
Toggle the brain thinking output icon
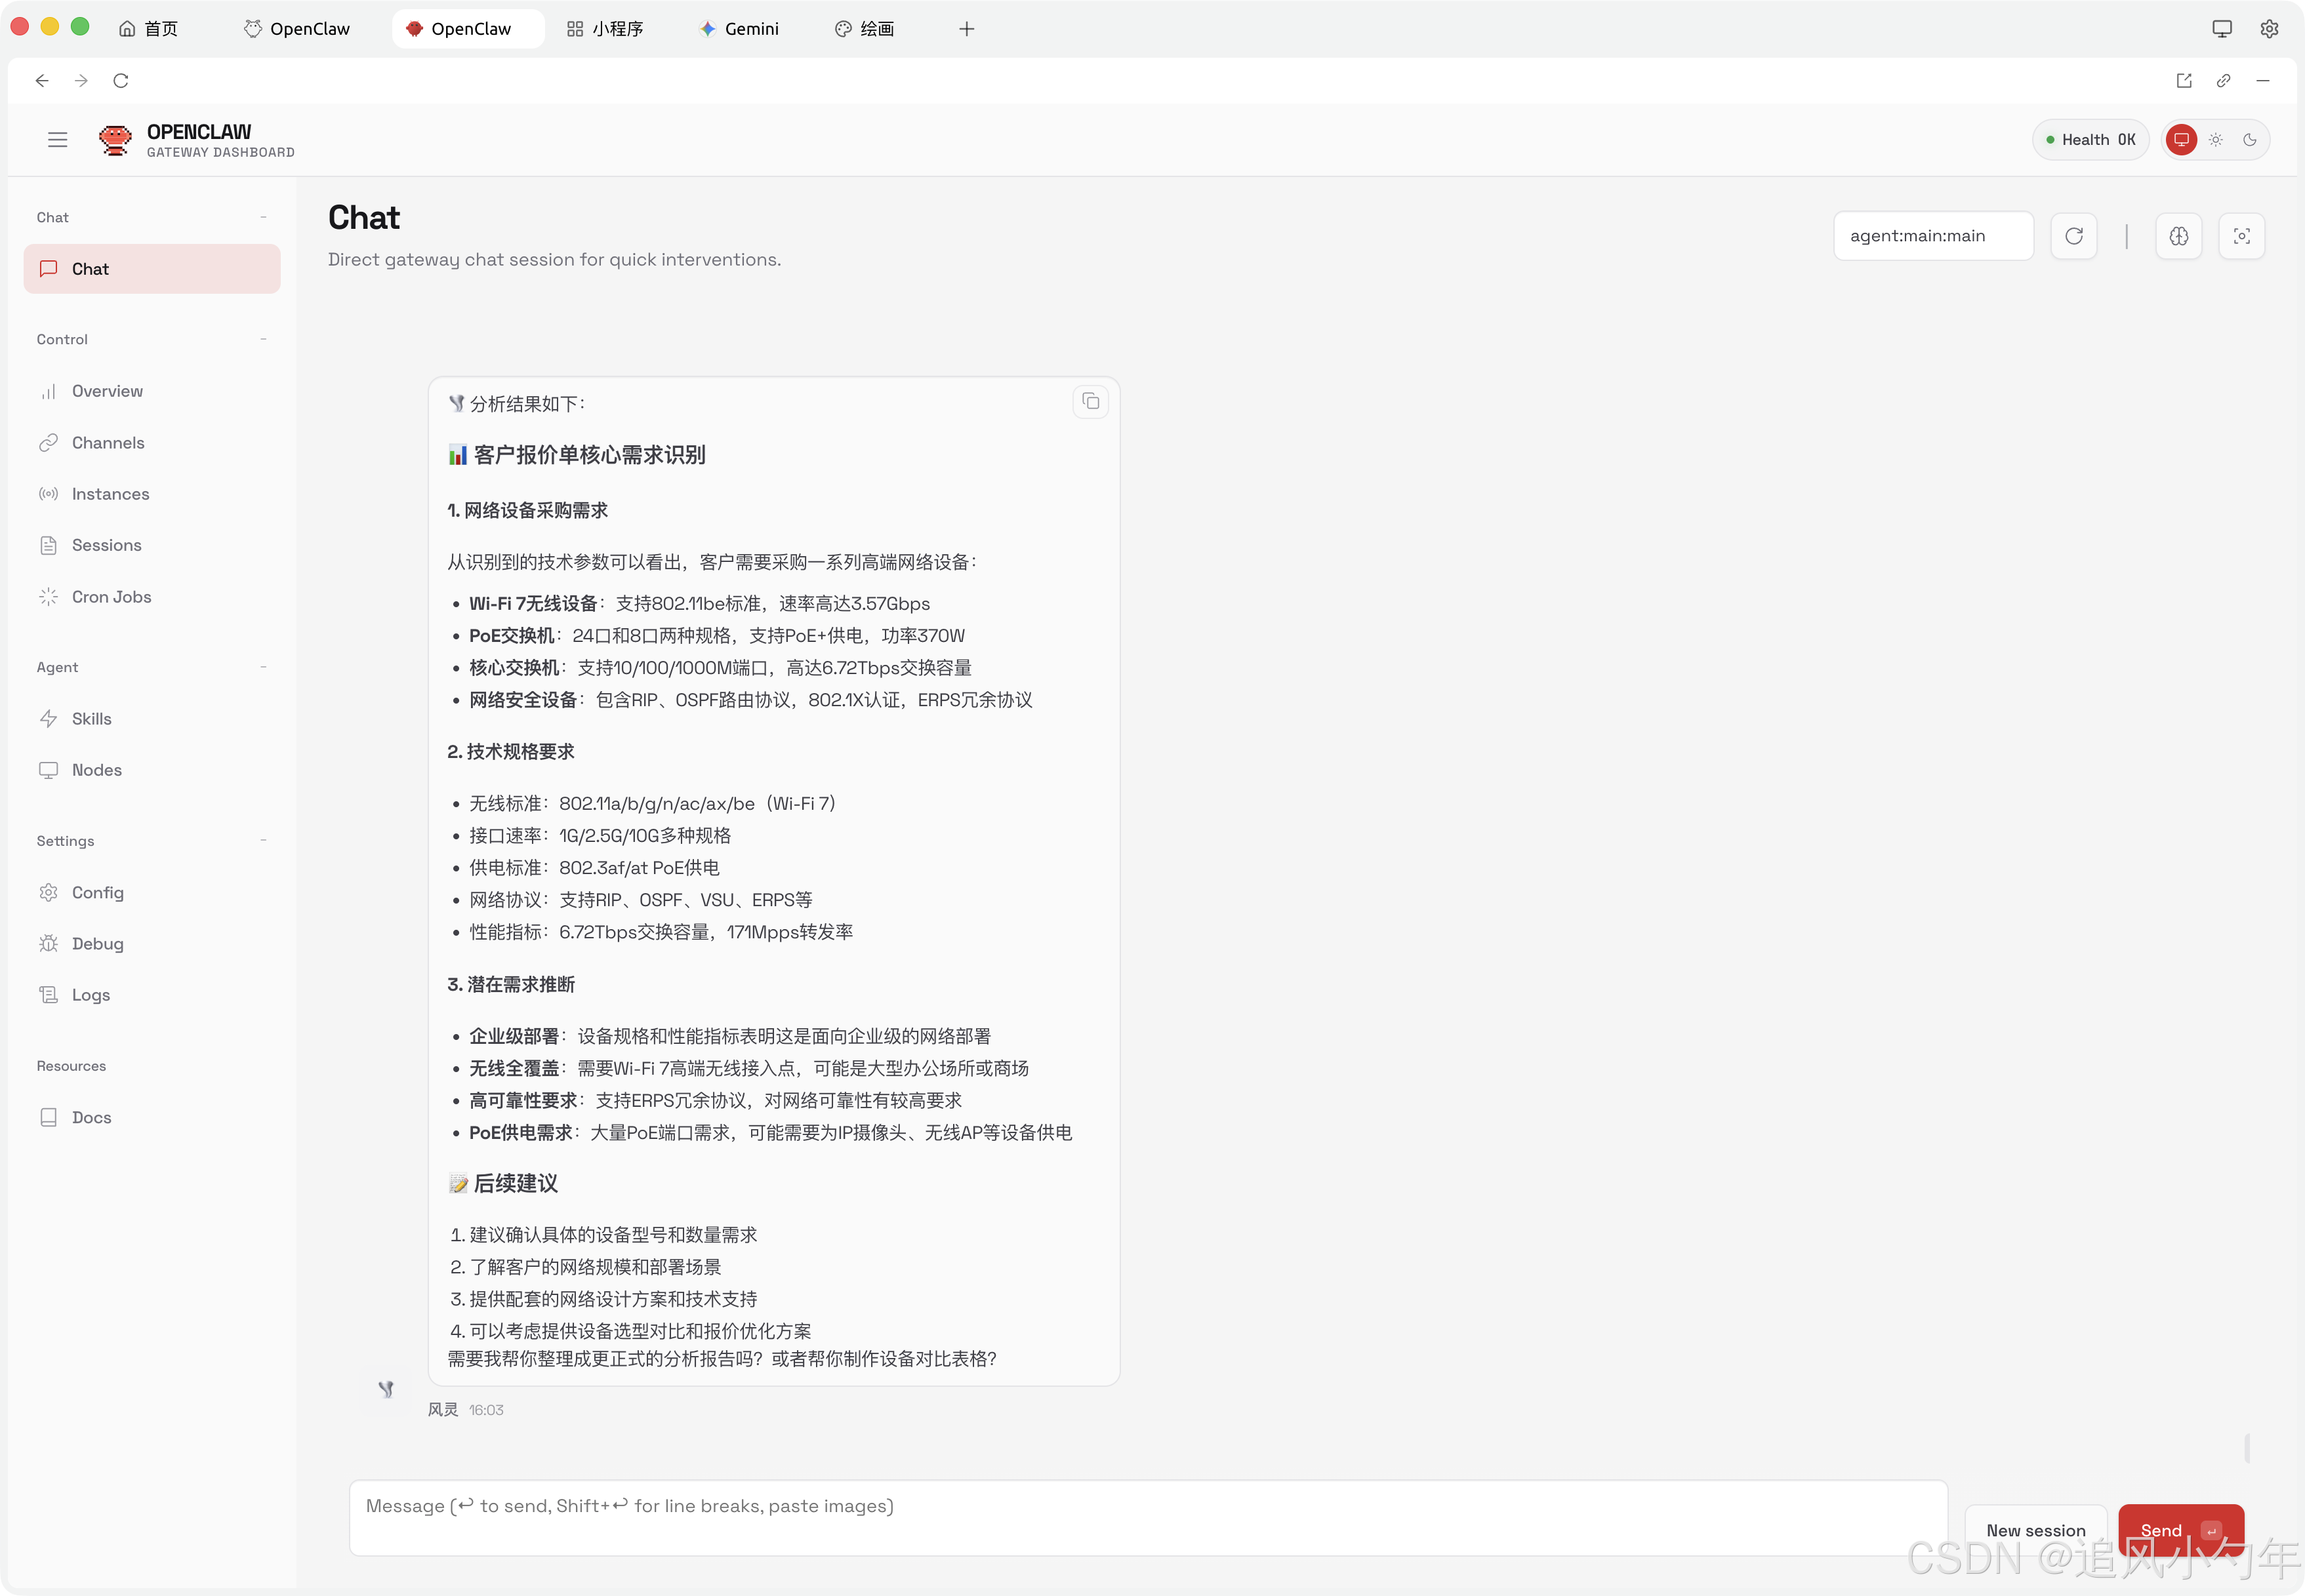coord(2179,236)
